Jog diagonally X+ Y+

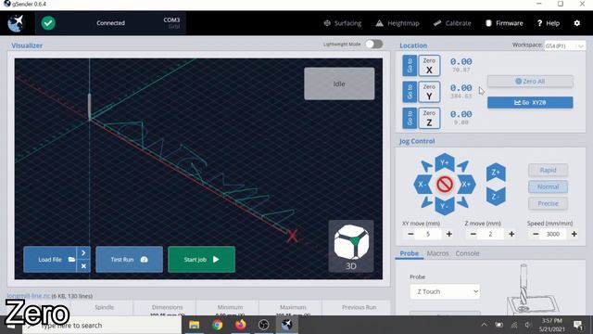(x=463, y=165)
